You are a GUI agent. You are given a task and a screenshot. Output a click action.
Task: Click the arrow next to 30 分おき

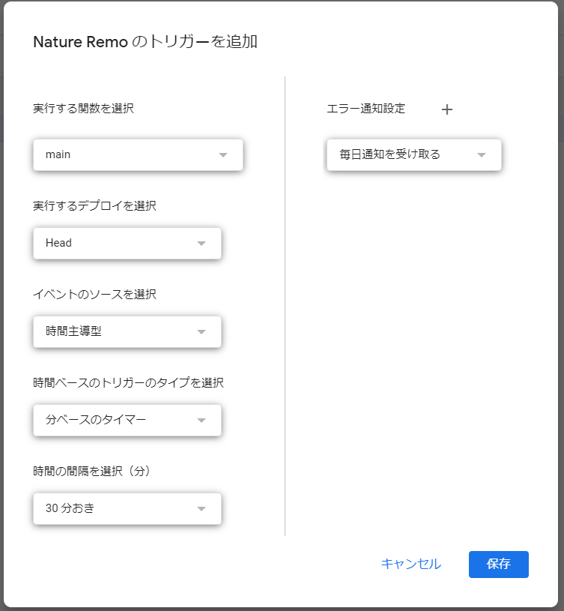point(201,509)
